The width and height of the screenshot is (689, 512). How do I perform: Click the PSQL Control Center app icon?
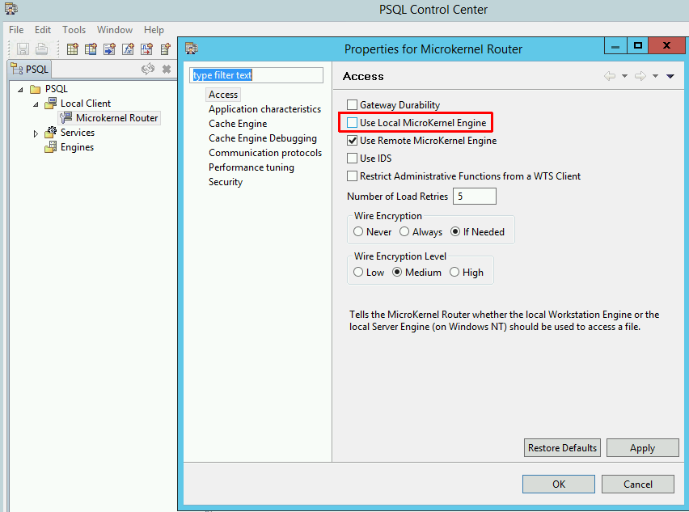tap(11, 9)
